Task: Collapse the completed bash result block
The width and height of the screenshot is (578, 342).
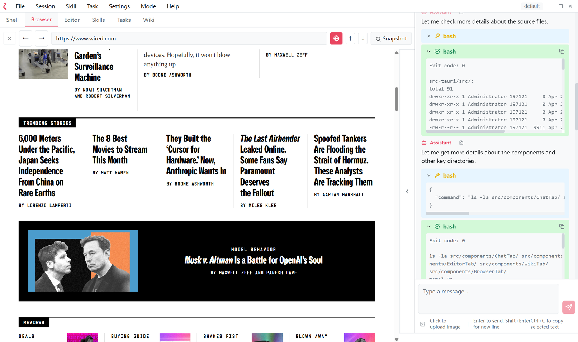Action: pyautogui.click(x=428, y=51)
